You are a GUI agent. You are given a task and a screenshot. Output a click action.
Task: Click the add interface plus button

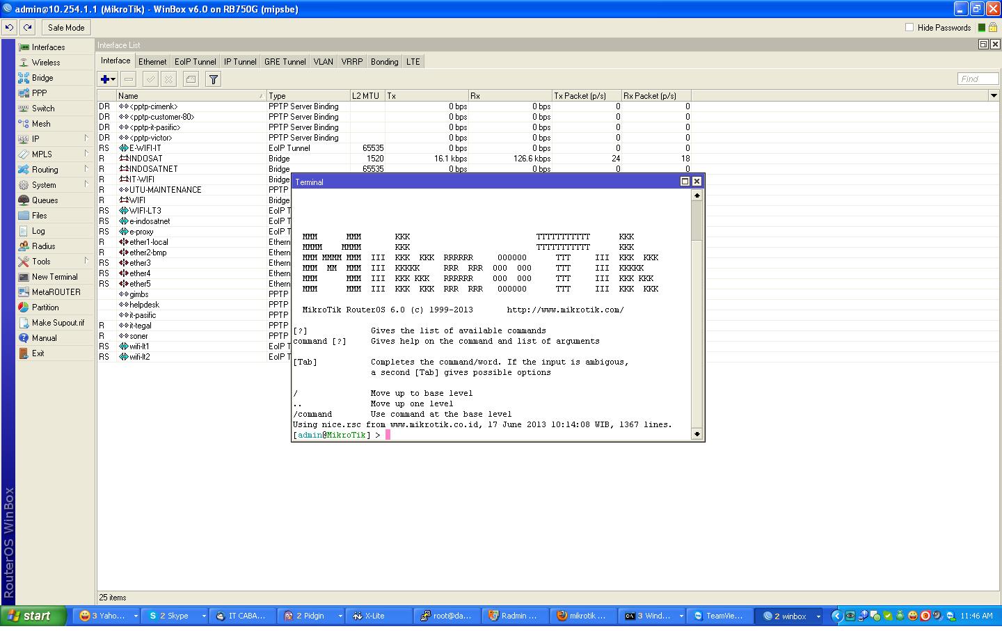coord(108,79)
